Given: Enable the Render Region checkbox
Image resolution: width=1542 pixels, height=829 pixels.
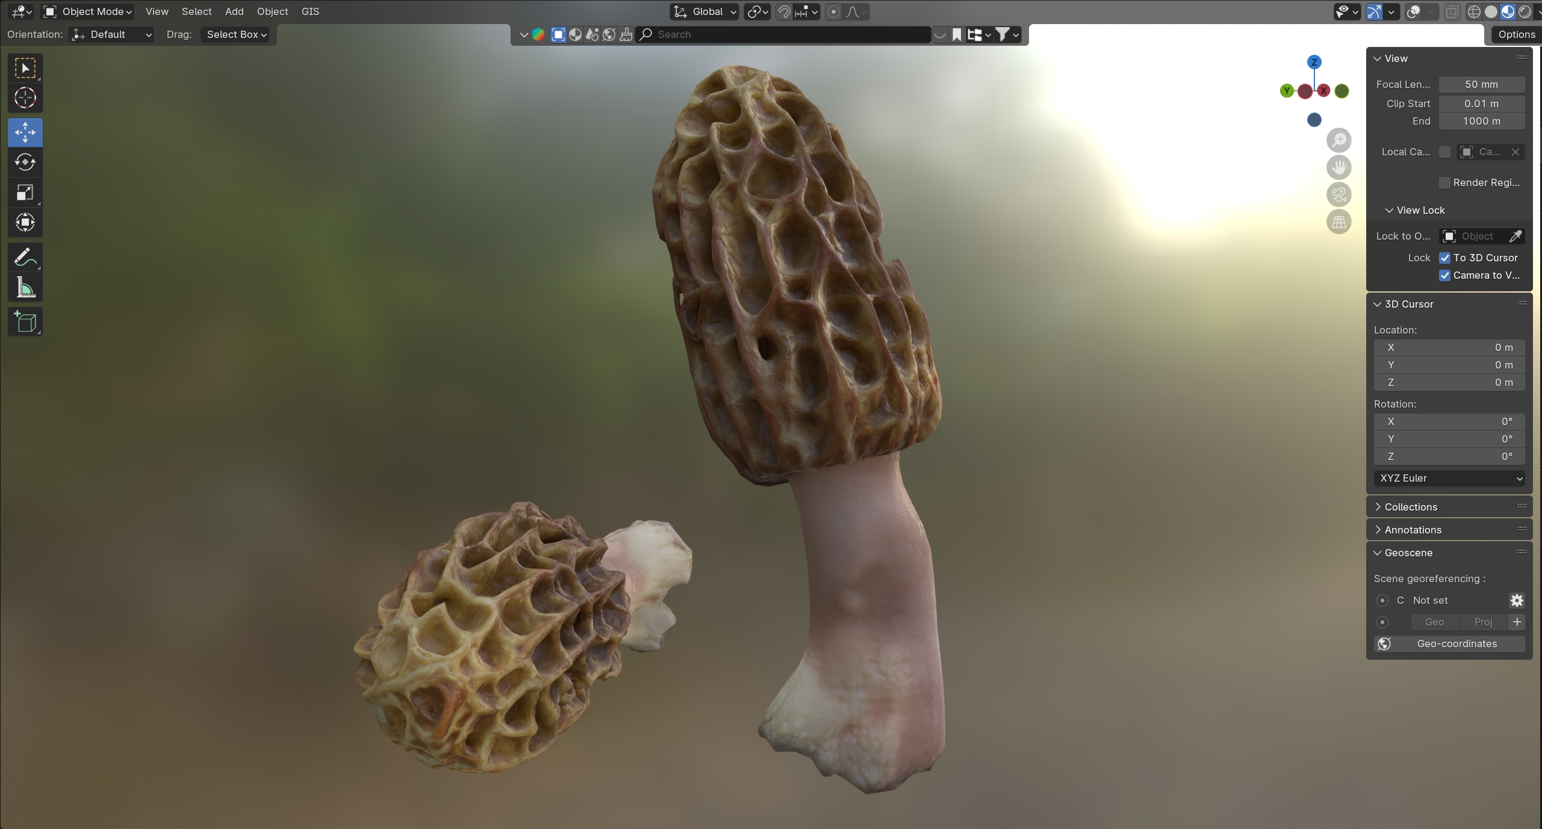Looking at the screenshot, I should [1444, 182].
